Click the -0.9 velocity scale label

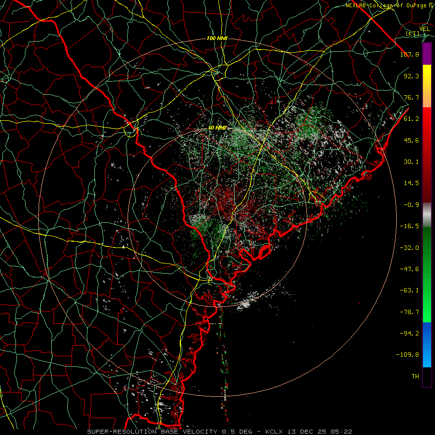click(x=411, y=205)
